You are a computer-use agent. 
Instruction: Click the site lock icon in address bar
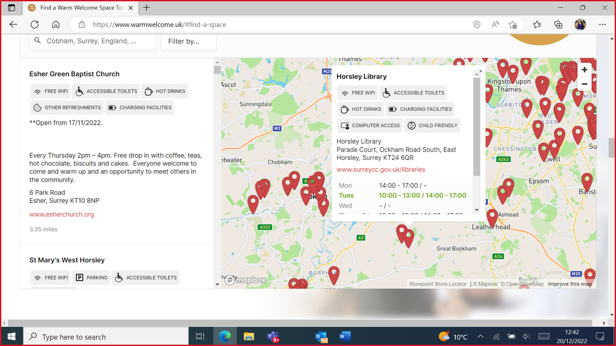pyautogui.click(x=82, y=24)
